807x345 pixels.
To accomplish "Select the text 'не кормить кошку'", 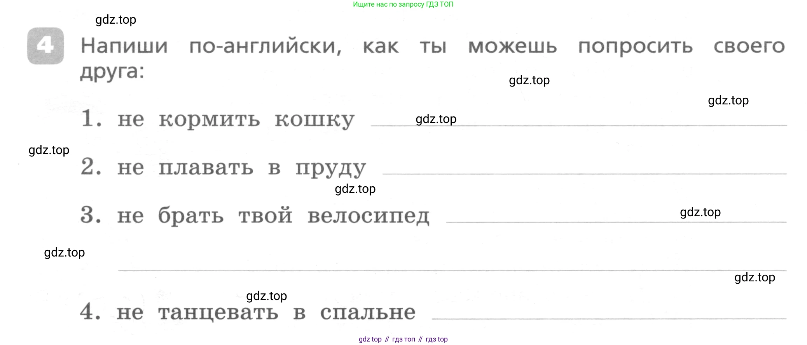I will [236, 120].
